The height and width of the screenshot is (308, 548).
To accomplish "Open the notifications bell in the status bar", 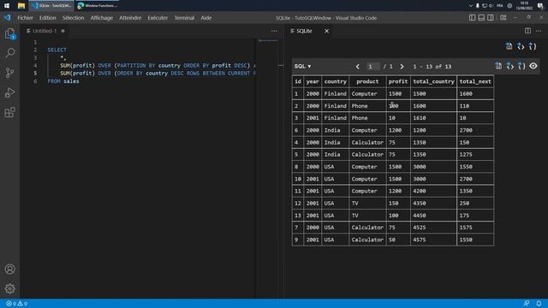I will (539, 304).
